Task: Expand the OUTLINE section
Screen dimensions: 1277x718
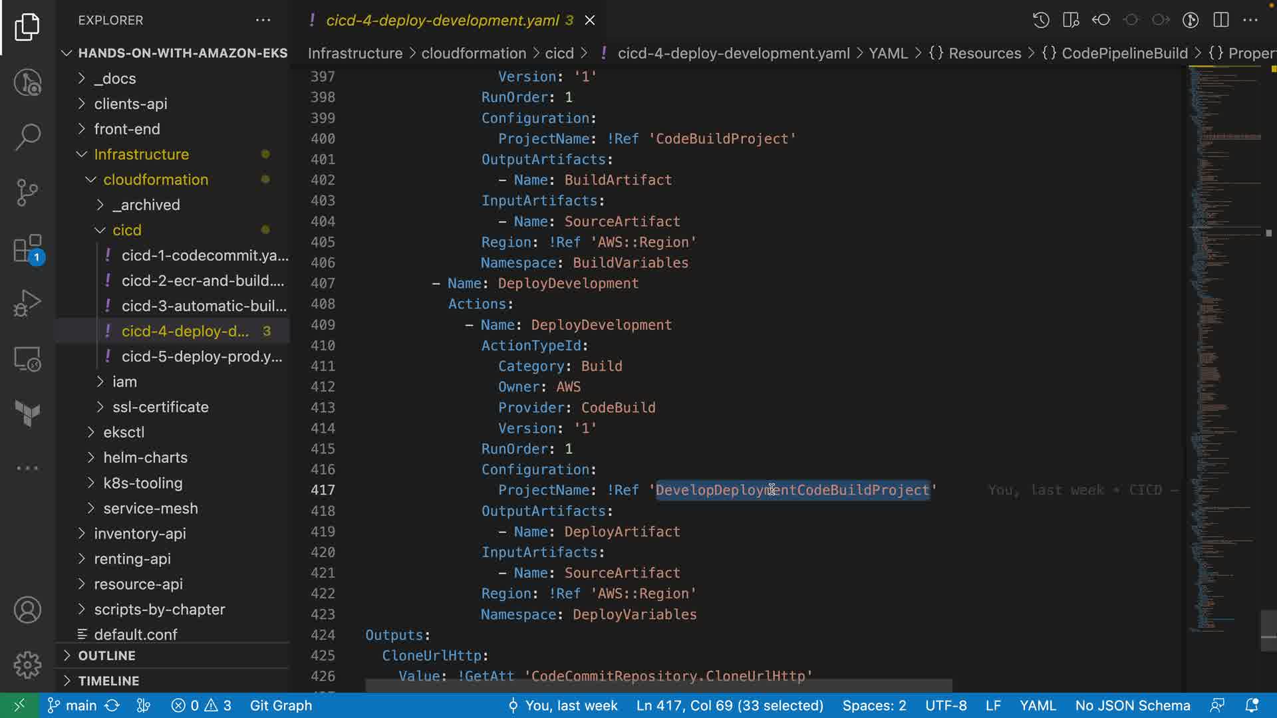Action: coord(106,656)
